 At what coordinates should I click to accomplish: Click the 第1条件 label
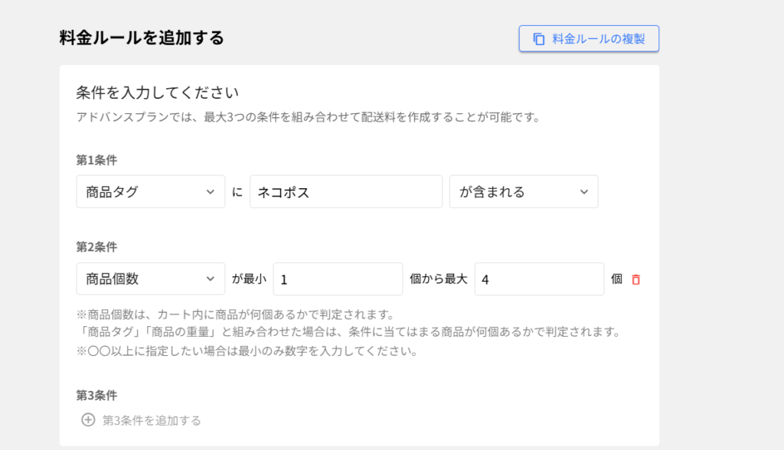(x=96, y=161)
